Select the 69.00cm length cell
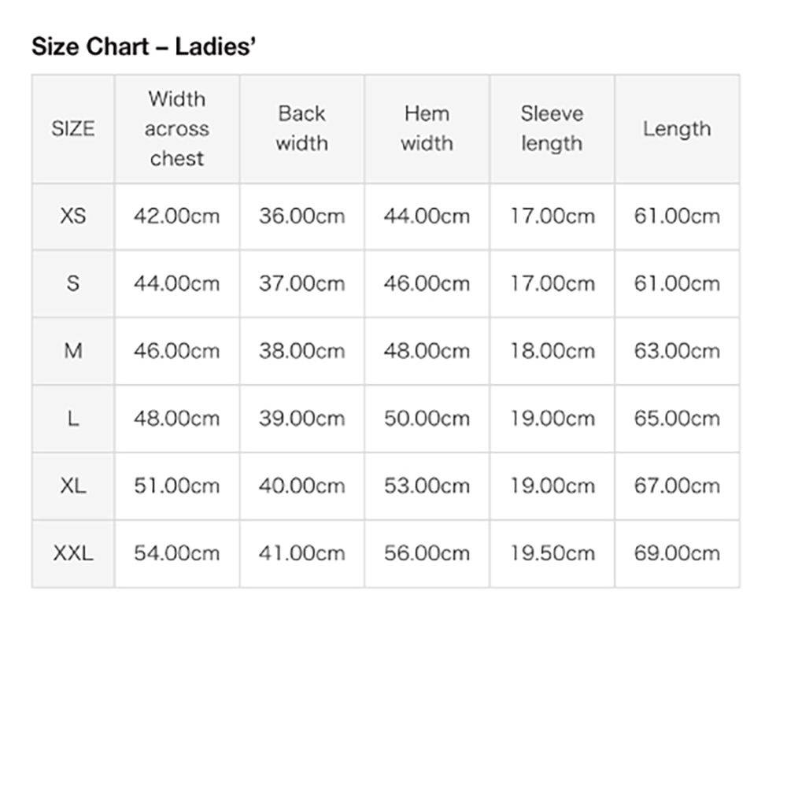 pos(677,553)
